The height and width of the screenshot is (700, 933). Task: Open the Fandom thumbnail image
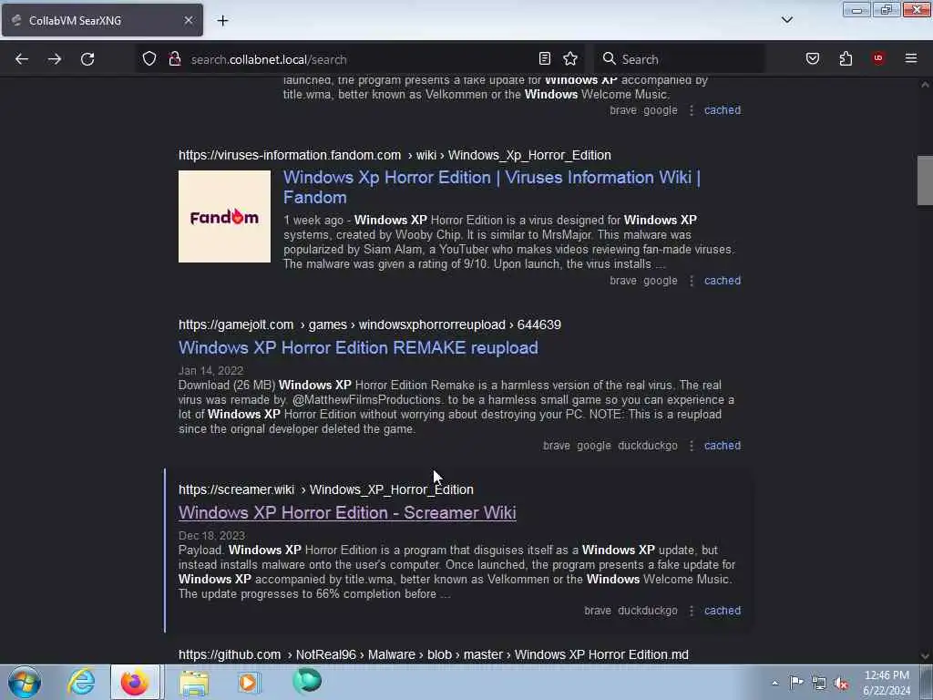click(224, 217)
